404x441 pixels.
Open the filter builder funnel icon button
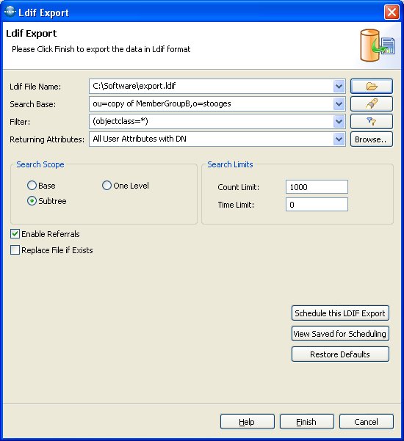click(372, 122)
